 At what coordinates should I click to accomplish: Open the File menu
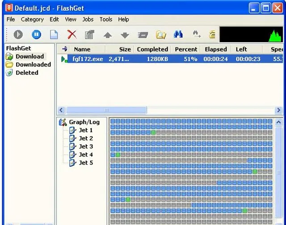(x=11, y=19)
